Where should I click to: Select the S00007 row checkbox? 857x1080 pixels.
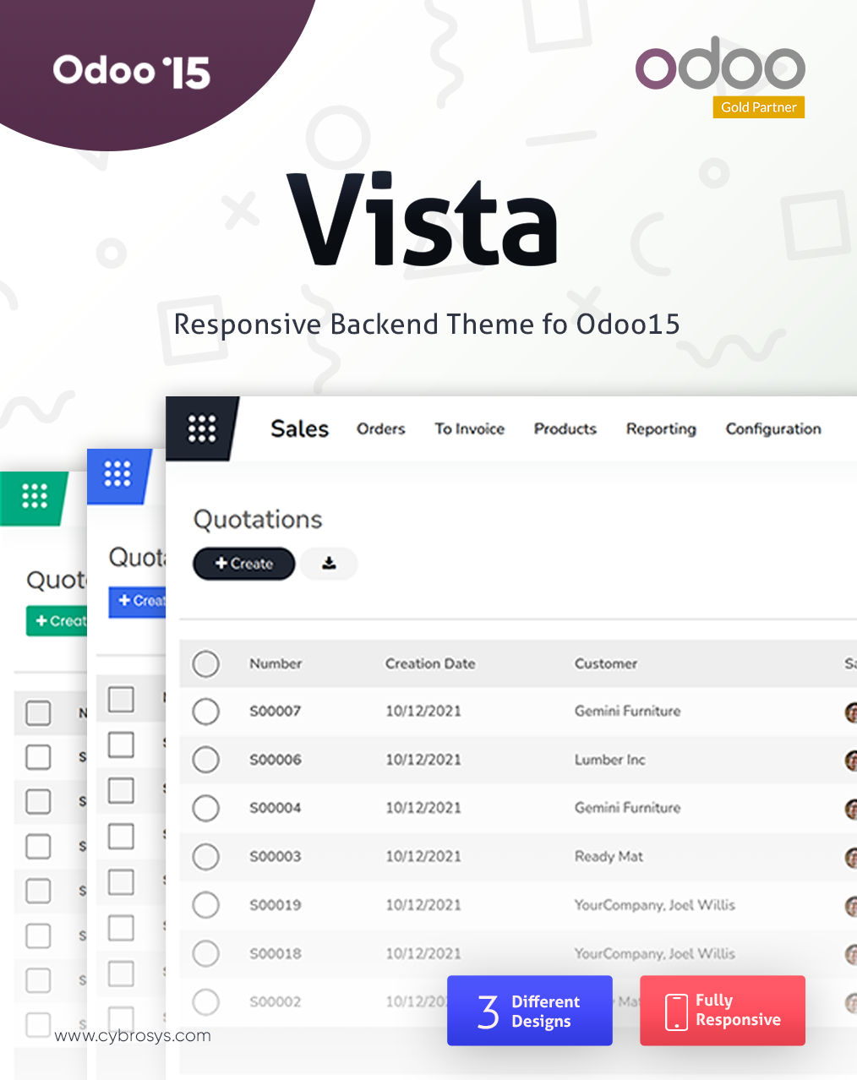(205, 712)
